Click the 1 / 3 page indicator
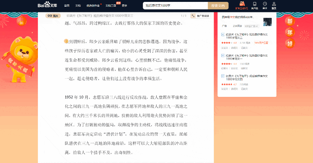 click(183, 16)
